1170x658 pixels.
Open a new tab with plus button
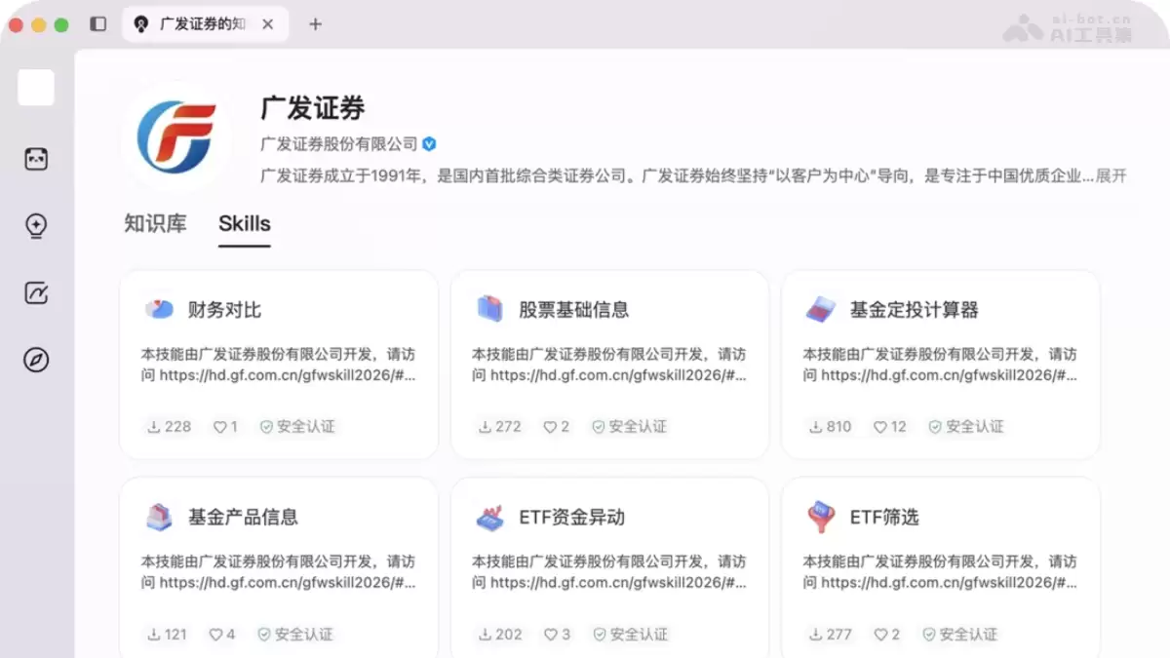point(315,24)
